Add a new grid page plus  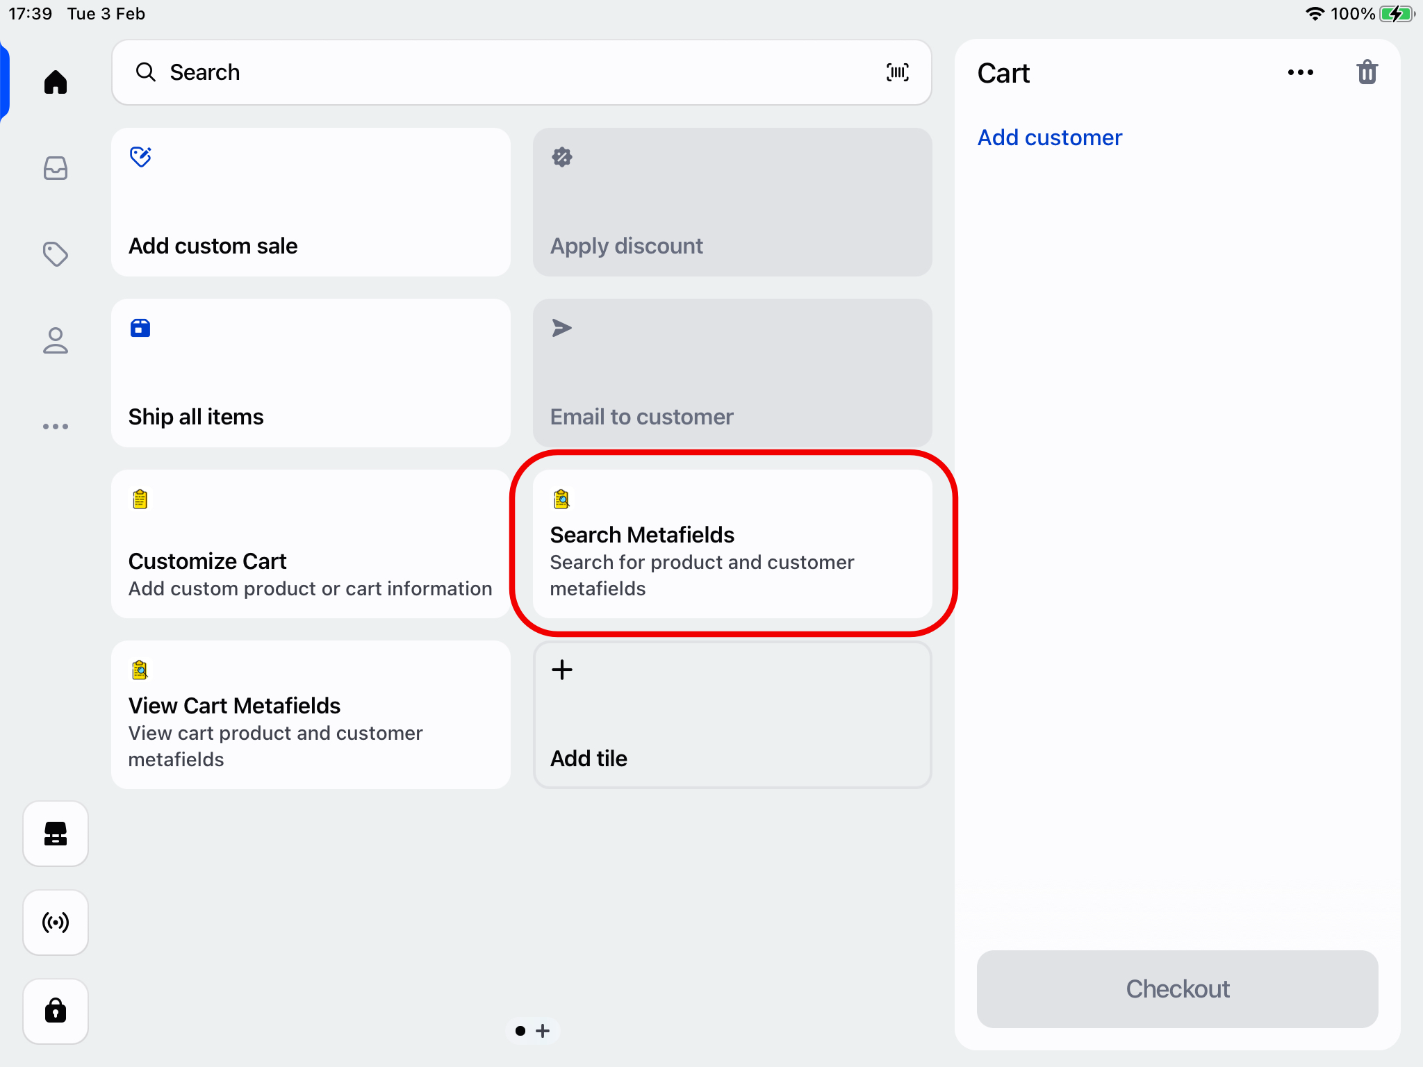[x=543, y=1031]
